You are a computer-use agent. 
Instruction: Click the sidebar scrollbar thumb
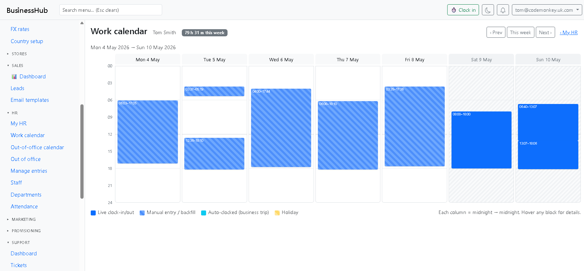tap(82, 151)
